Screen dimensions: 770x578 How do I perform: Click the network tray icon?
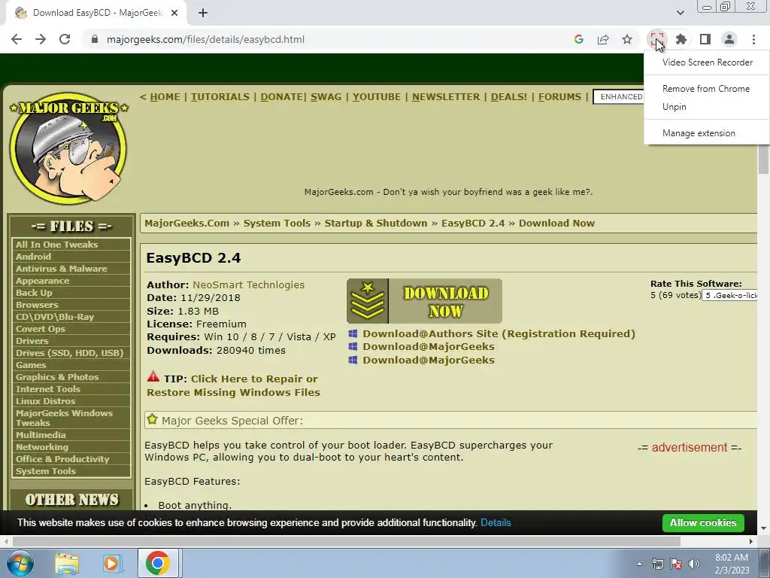click(x=657, y=564)
